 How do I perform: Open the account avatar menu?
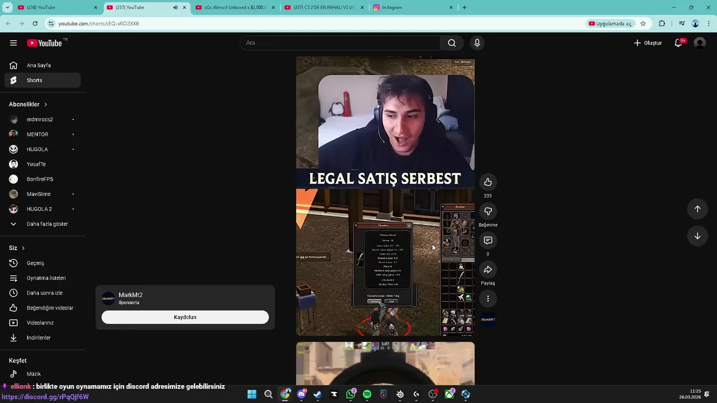[x=700, y=43]
